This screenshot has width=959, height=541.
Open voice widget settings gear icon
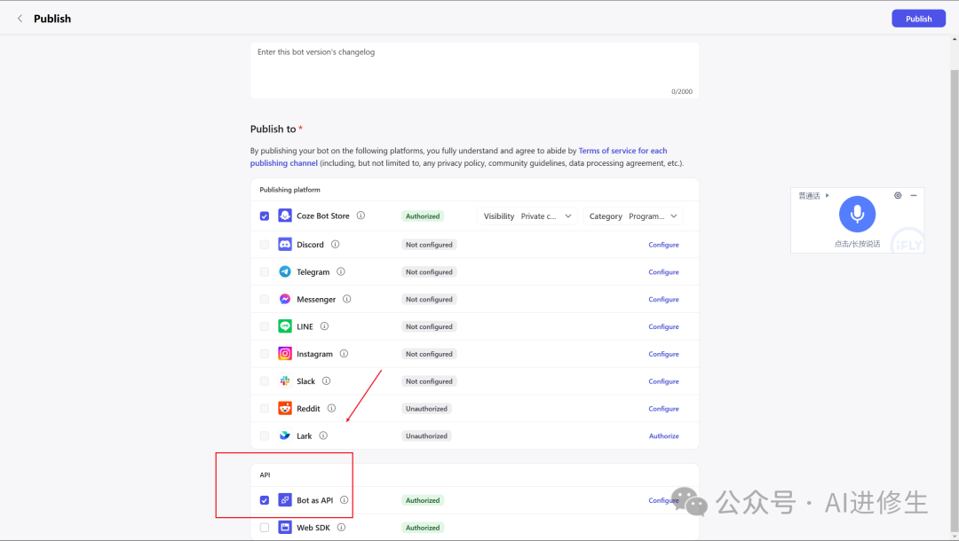click(898, 195)
